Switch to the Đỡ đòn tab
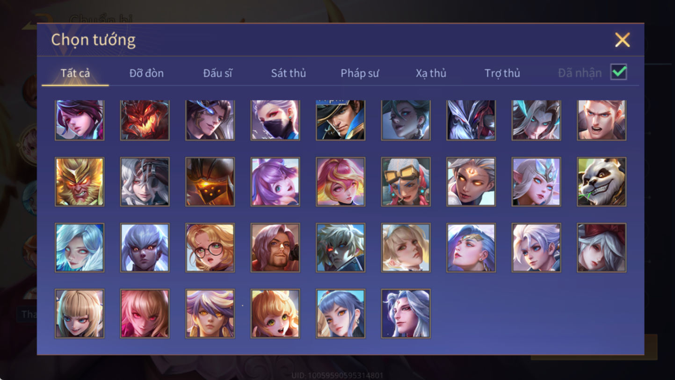The image size is (675, 380). [x=146, y=73]
